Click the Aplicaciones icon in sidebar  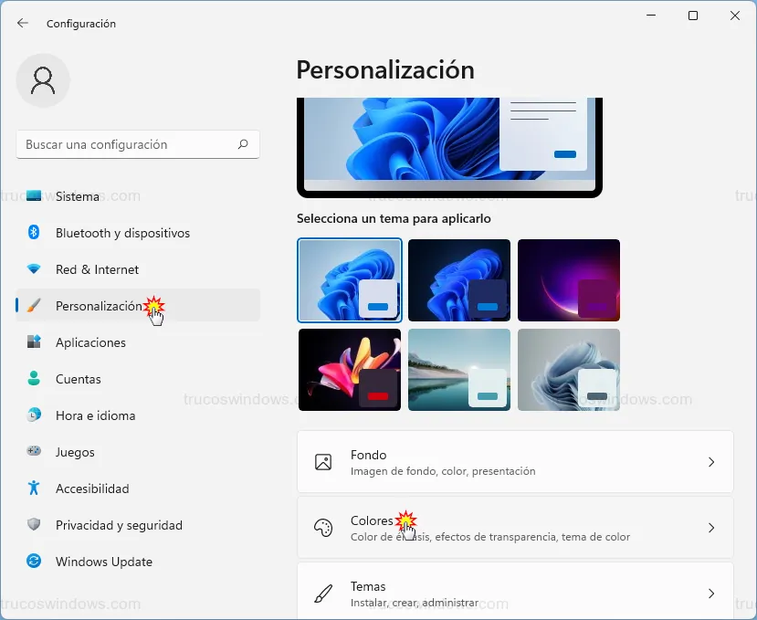coord(34,342)
